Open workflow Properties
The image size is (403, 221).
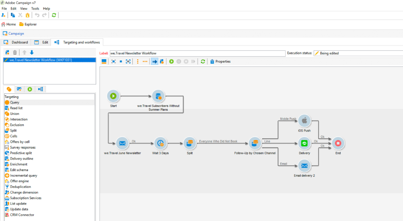click(220, 62)
